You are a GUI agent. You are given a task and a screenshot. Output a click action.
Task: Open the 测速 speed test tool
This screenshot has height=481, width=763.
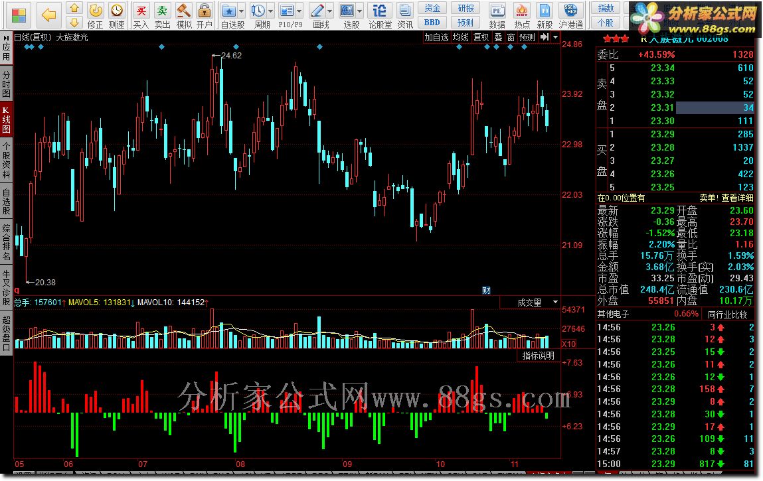(116, 15)
